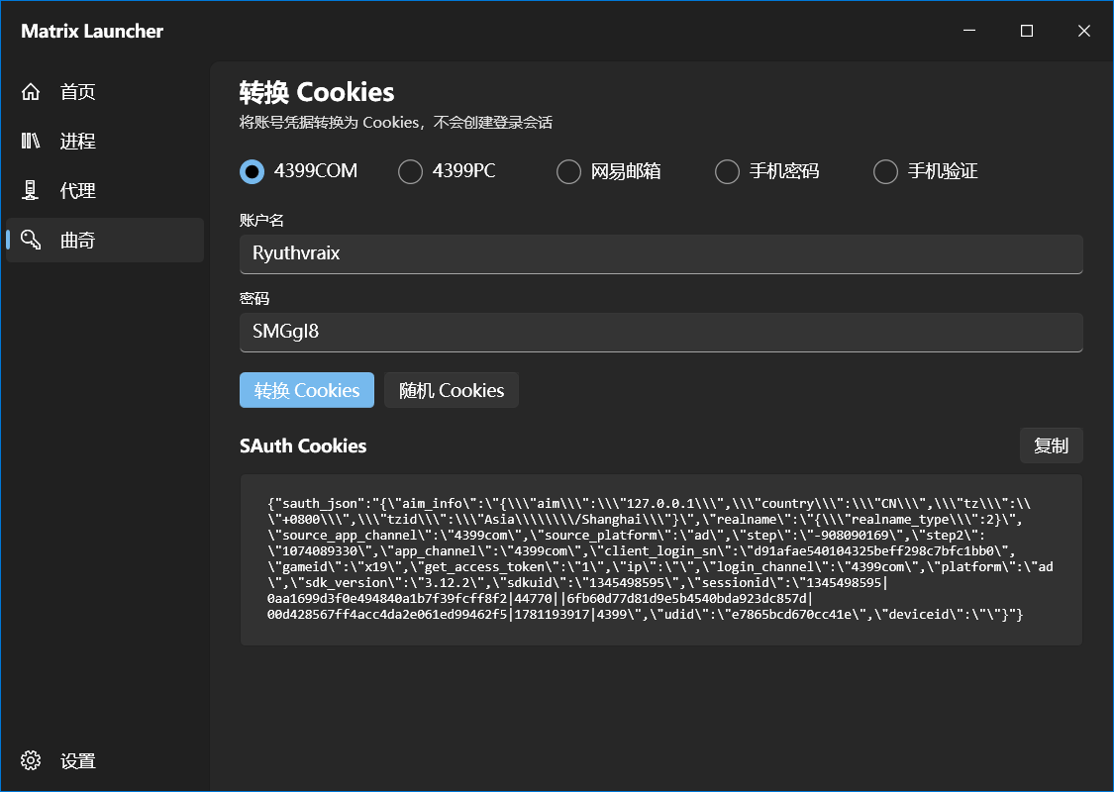The width and height of the screenshot is (1114, 792).
Task: Select the 4399COM radio option
Action: [x=253, y=171]
